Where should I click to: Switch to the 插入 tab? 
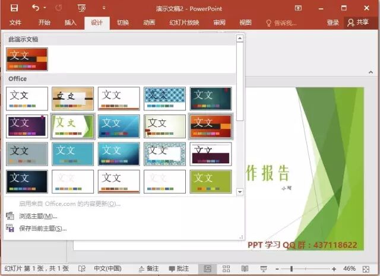71,23
